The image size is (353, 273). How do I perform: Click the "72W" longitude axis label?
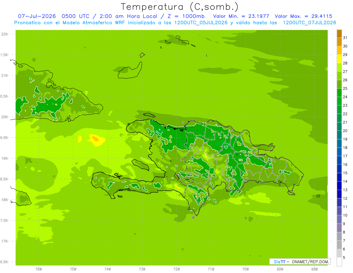tap(176, 269)
